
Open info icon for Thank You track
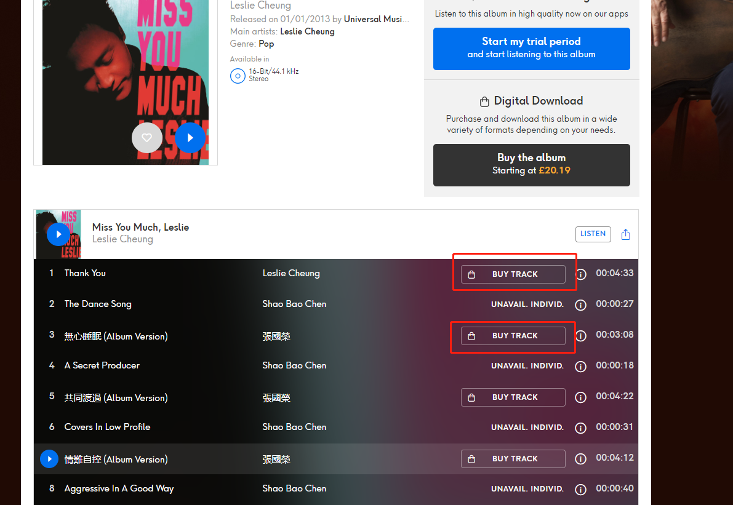pos(580,274)
